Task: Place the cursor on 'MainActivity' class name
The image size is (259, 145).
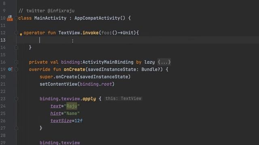Action: tap(50, 18)
